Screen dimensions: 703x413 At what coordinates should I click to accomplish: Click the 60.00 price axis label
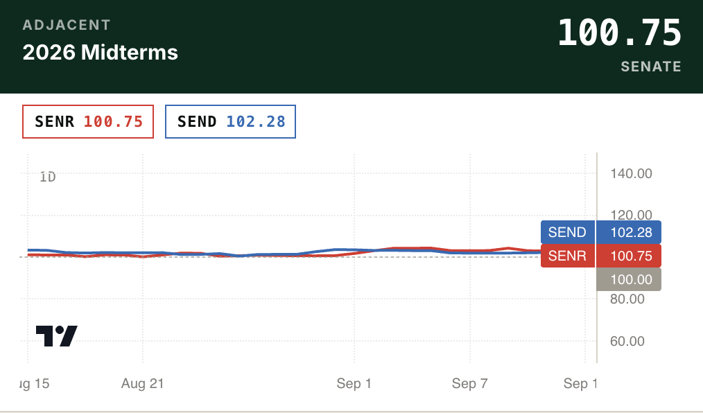point(627,341)
